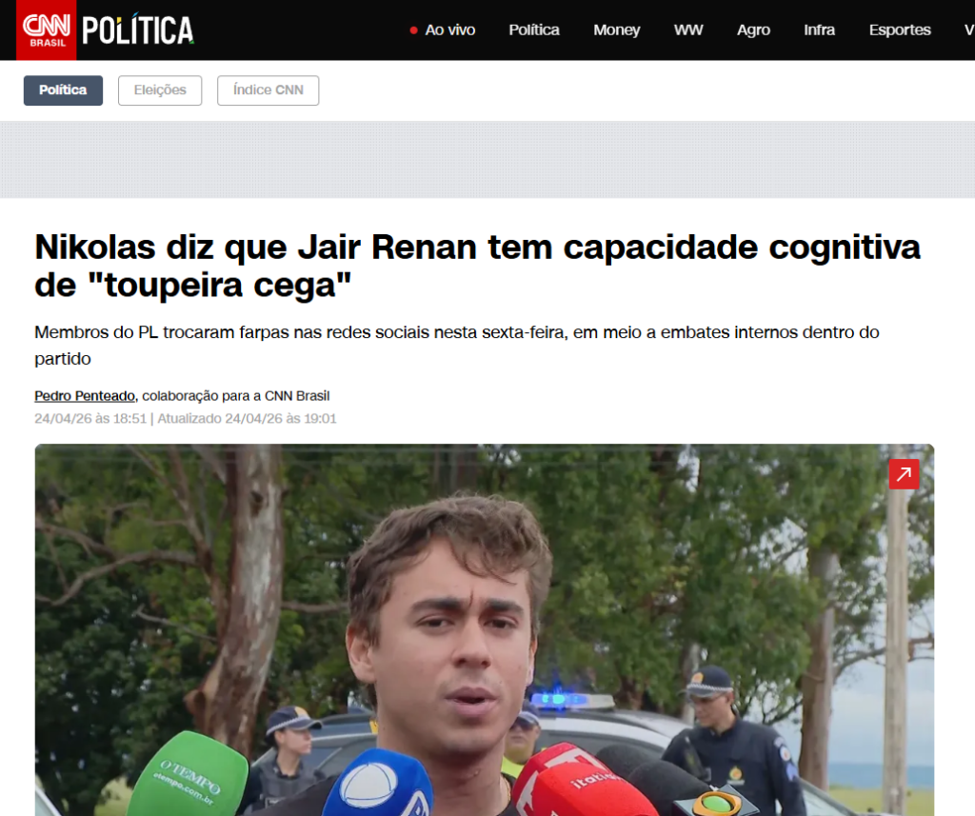This screenshot has width=975, height=816.
Task: Click the CNN Brasil logo
Action: 46,30
